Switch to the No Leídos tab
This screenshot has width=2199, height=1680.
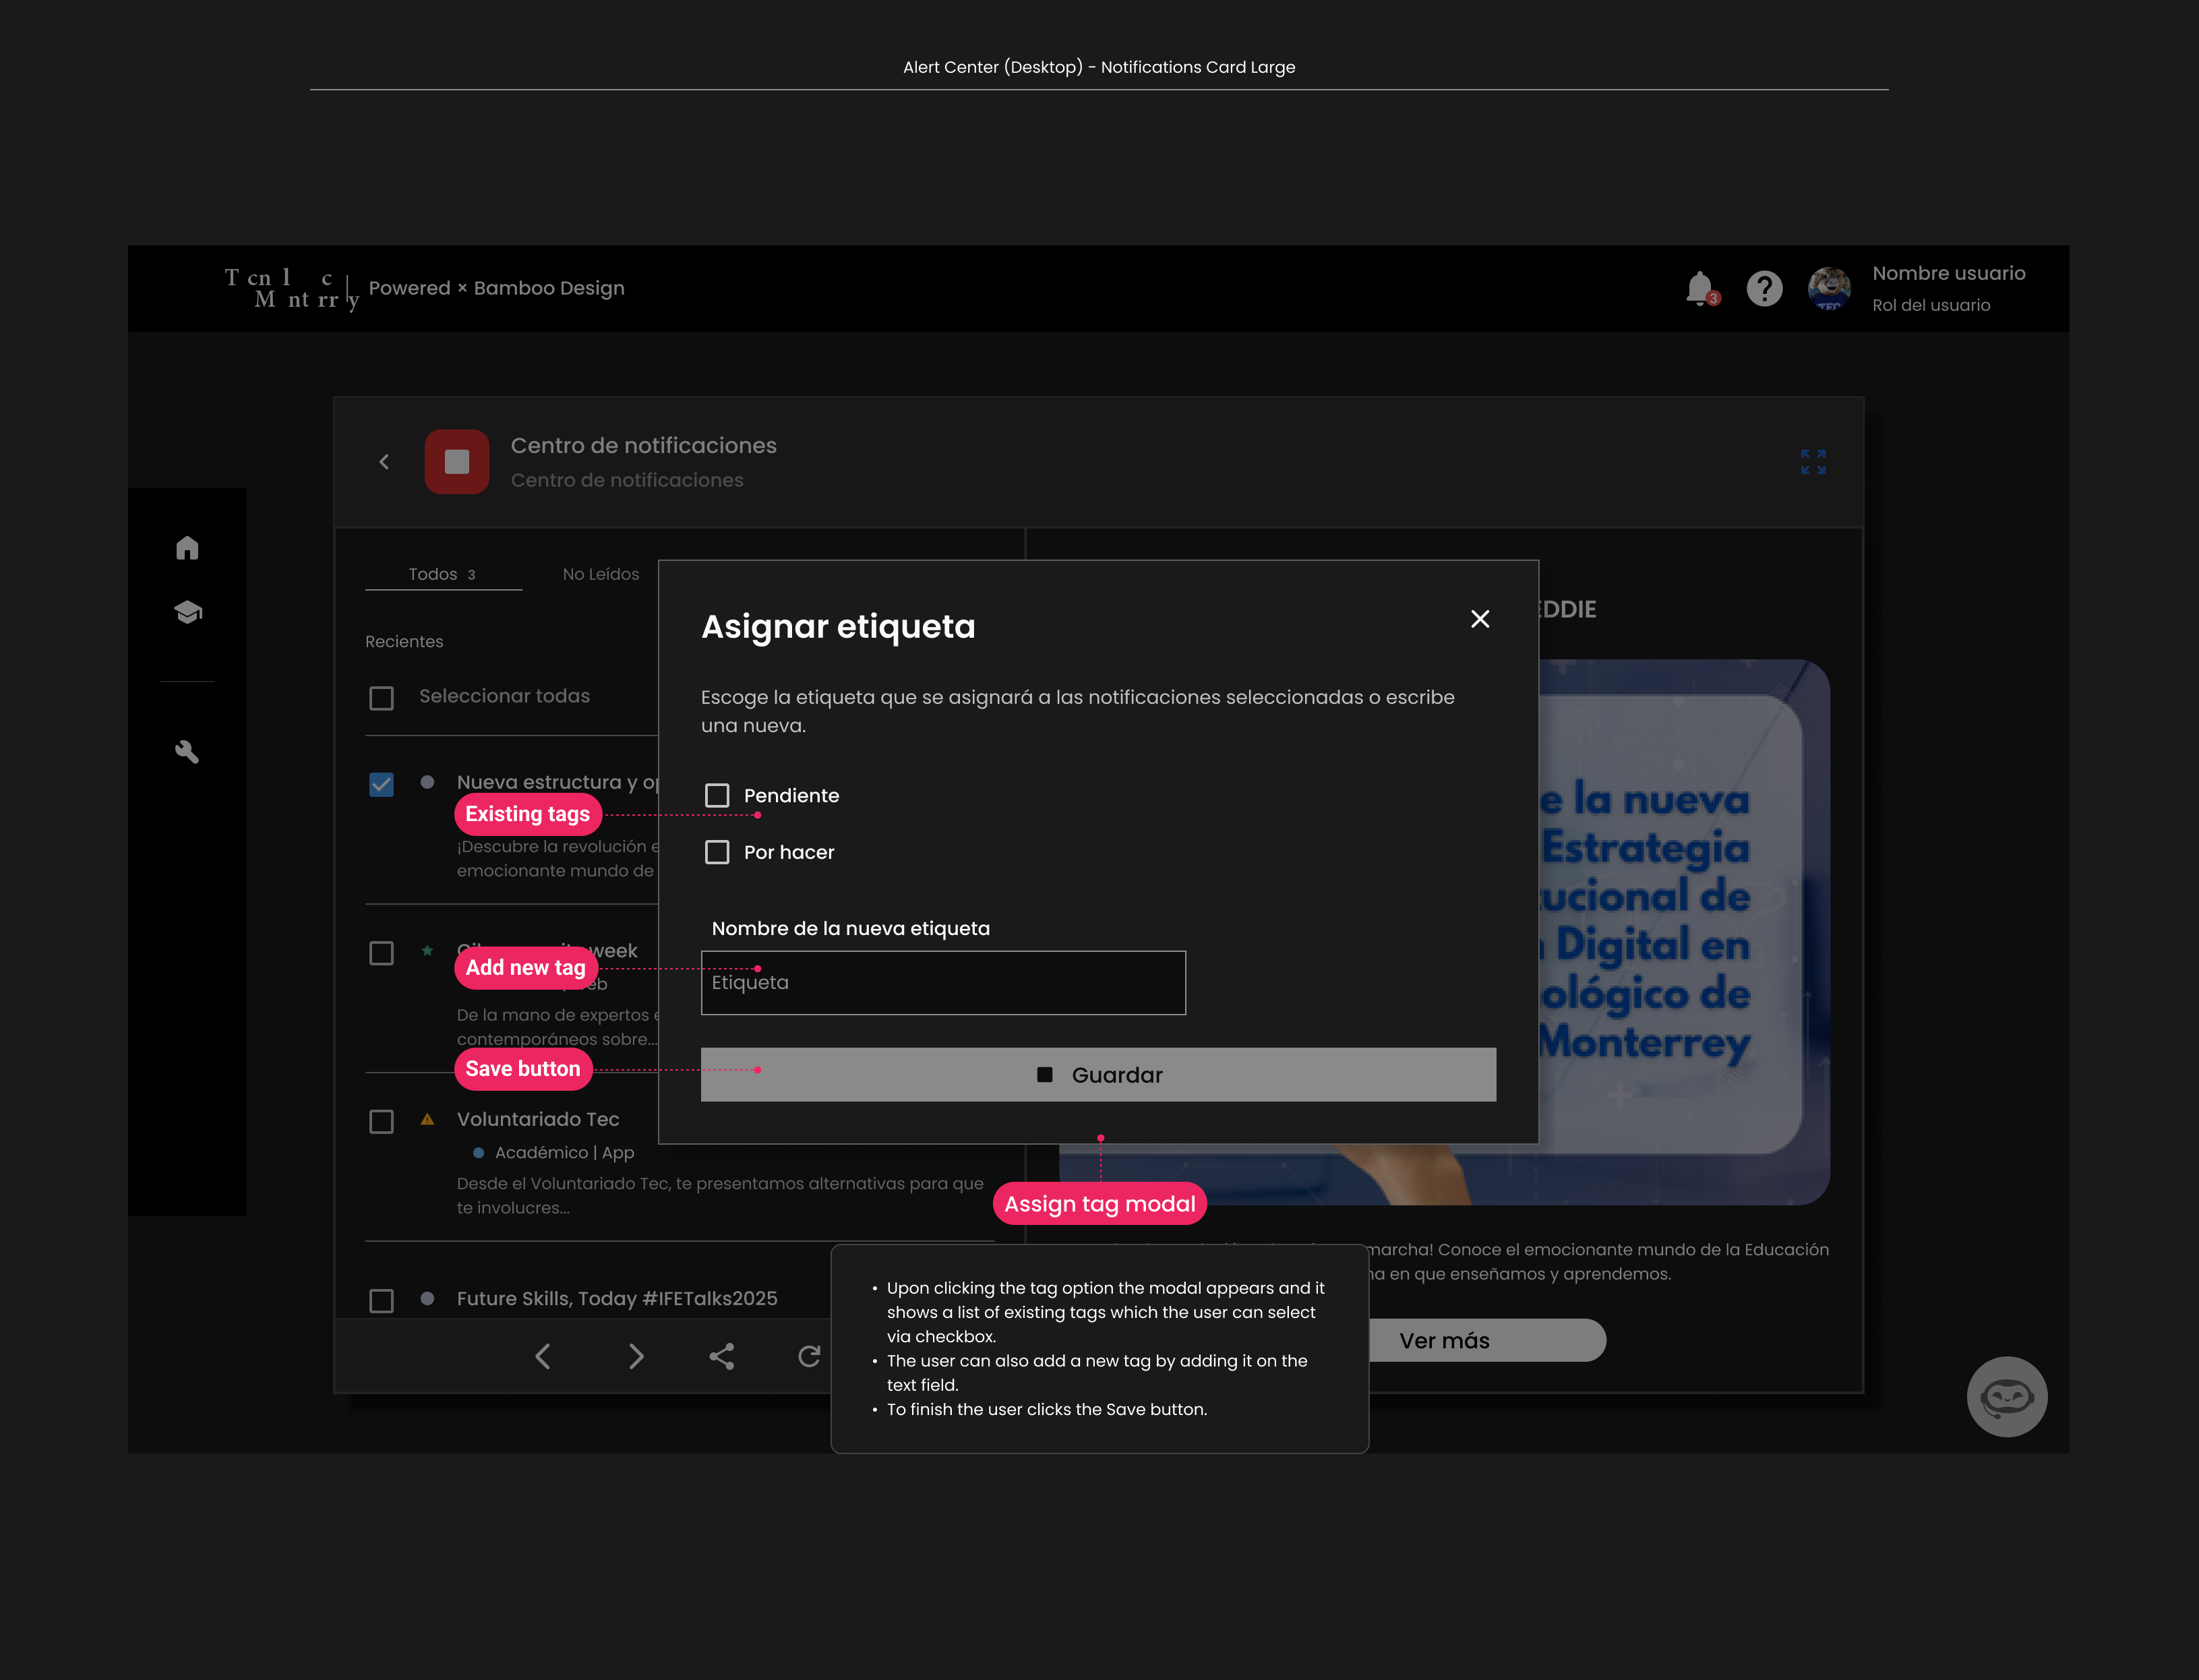(x=600, y=574)
